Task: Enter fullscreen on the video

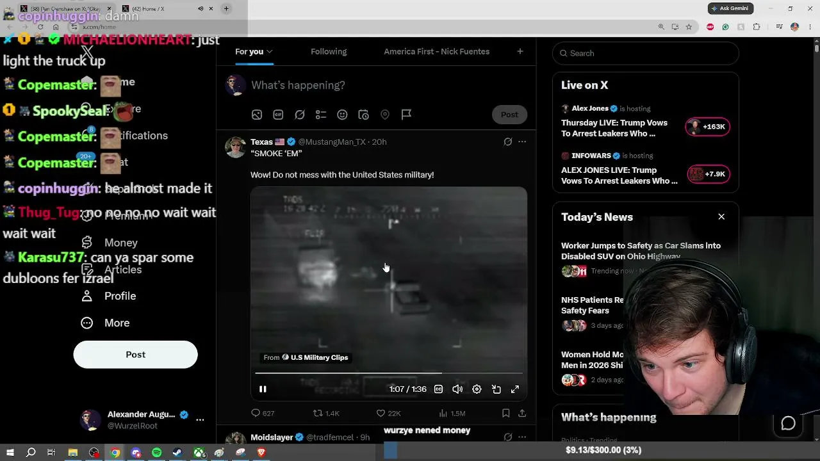Action: (515, 389)
